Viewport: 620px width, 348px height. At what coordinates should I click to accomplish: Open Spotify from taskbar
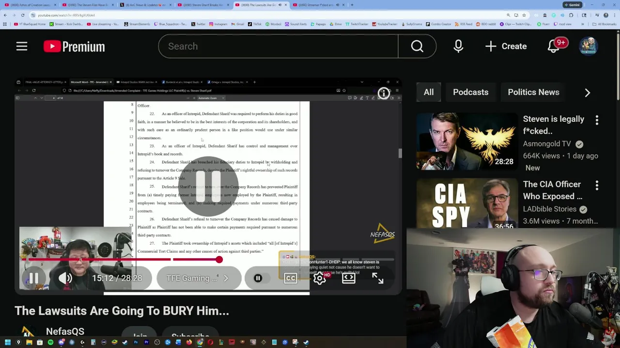coord(50,342)
